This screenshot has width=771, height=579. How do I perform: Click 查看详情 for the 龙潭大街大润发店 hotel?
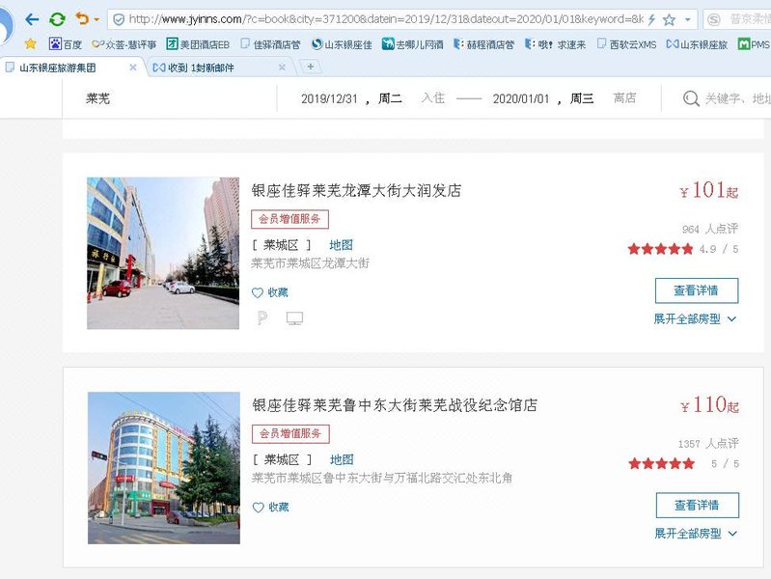(x=696, y=290)
